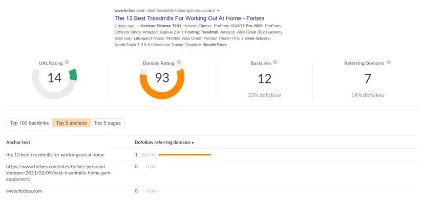Click the Backlinks count 12
The image size is (425, 202).
264,79
